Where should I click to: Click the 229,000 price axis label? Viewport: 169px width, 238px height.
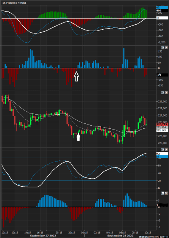click(x=163, y=102)
